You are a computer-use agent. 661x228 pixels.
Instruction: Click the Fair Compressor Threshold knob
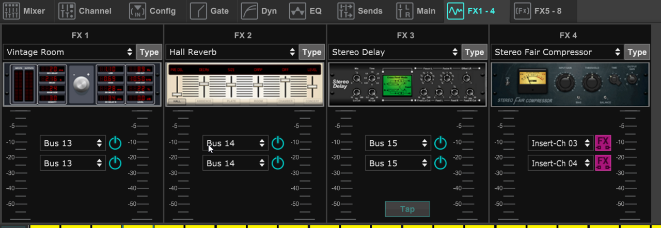[592, 83]
